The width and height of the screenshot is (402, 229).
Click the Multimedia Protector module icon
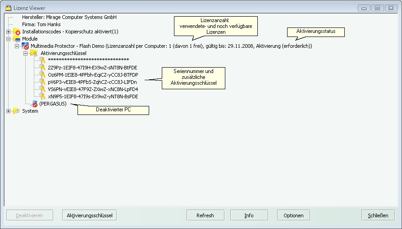pyautogui.click(x=25, y=46)
